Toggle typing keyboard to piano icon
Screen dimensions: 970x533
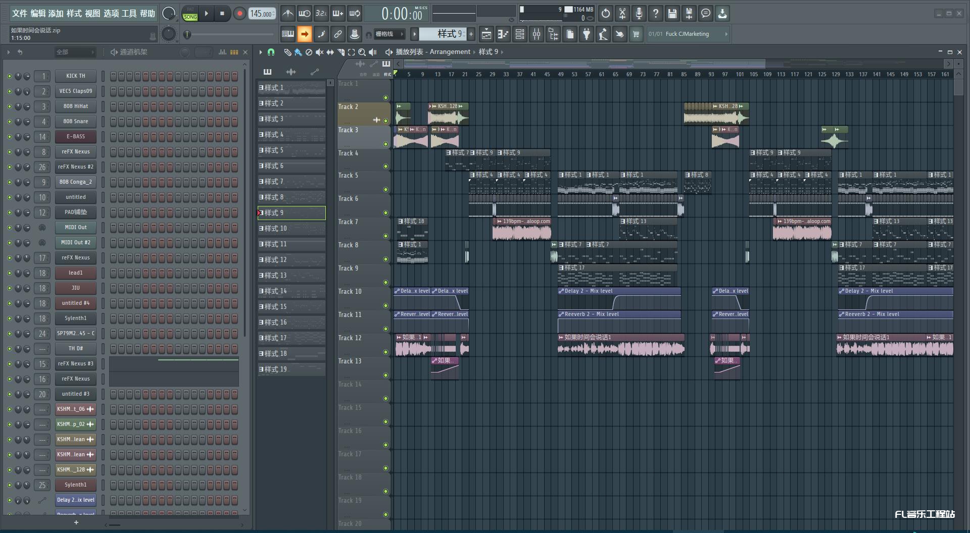pos(287,34)
